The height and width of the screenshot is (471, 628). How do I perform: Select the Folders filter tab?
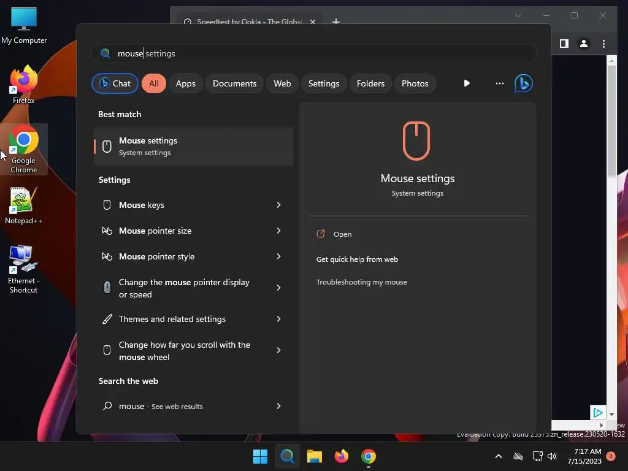pyautogui.click(x=370, y=83)
